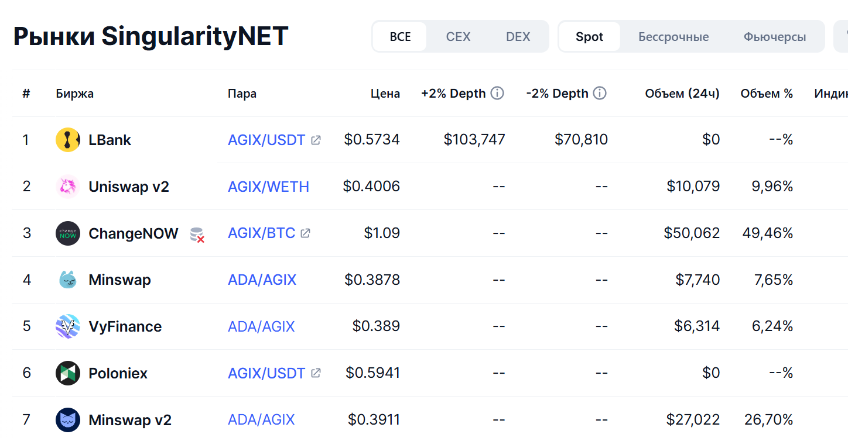
Task: Sort table by Цена column header
Action: 385,94
